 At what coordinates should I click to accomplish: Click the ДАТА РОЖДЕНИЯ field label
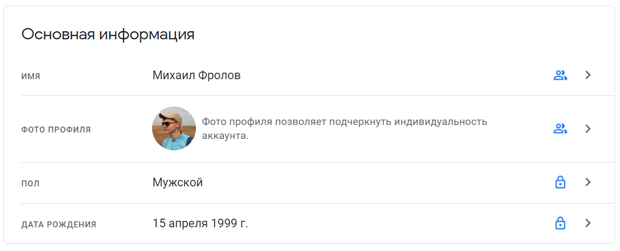tap(59, 224)
